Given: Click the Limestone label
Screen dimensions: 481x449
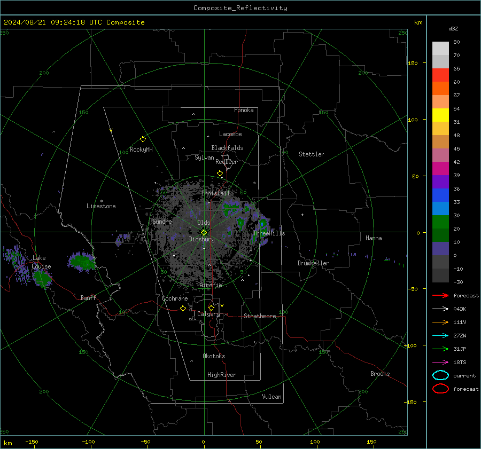Looking at the screenshot, I should 101,206.
